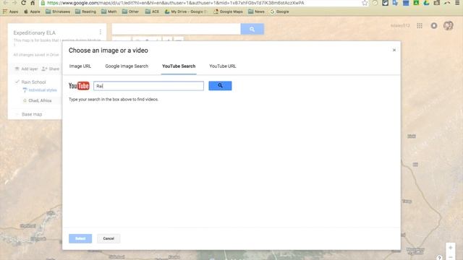Bookmark this page with the star icon
463x260 pixels.
[365, 3]
